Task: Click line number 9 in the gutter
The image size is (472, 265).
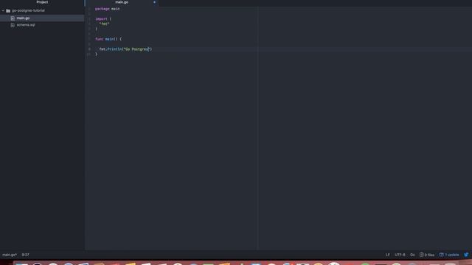Action: 89,49
